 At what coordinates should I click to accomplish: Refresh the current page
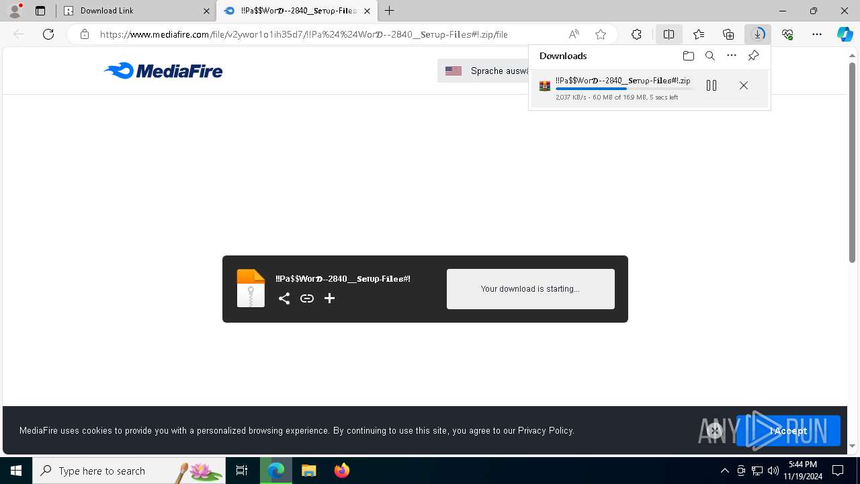point(48,34)
